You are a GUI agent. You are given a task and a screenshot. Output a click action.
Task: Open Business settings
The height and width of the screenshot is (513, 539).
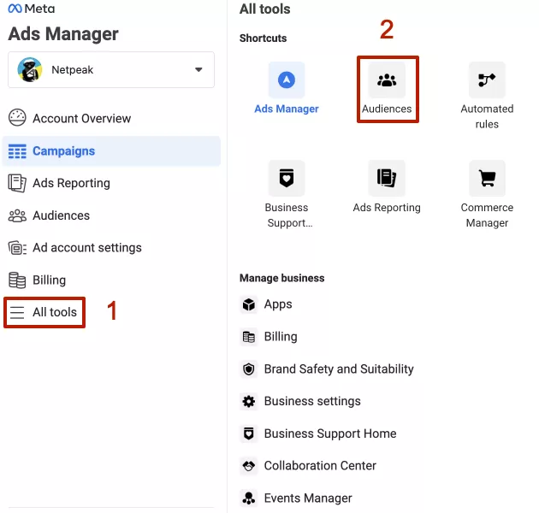point(312,401)
